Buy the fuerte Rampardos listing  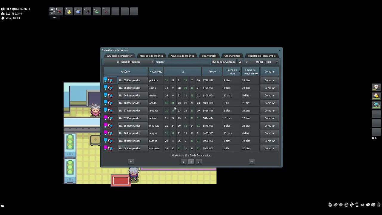point(269,96)
